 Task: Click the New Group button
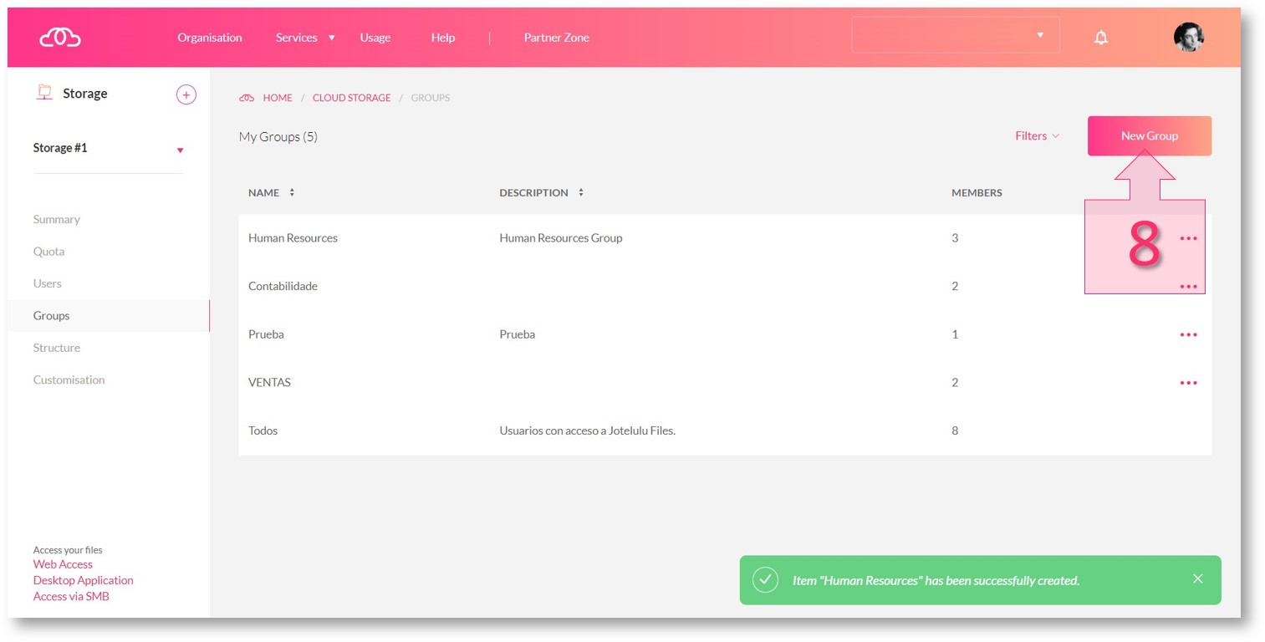click(1149, 136)
